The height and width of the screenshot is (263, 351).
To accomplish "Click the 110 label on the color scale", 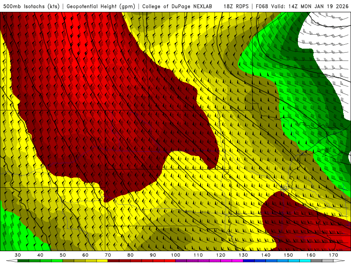I will 198,255.
